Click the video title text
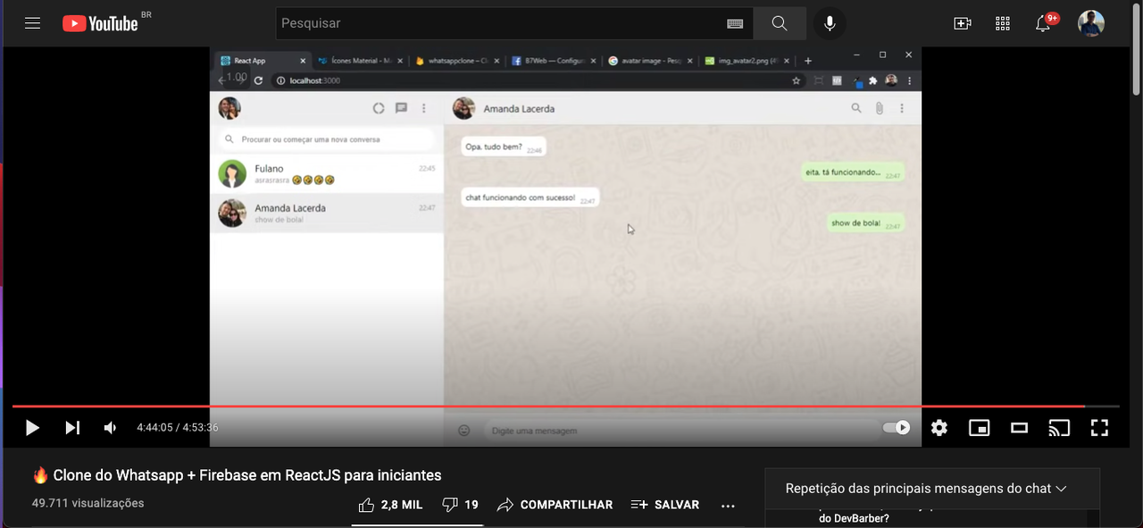The image size is (1143, 528). pyautogui.click(x=237, y=475)
